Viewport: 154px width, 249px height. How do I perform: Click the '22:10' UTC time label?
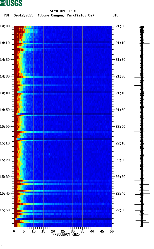click(x=121, y=143)
